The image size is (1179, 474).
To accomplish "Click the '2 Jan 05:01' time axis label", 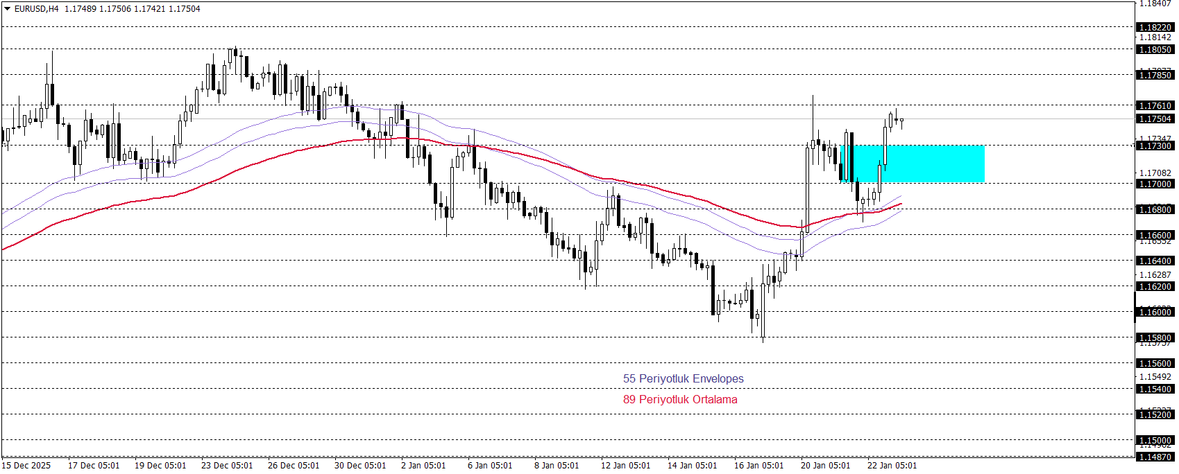I will click(423, 466).
